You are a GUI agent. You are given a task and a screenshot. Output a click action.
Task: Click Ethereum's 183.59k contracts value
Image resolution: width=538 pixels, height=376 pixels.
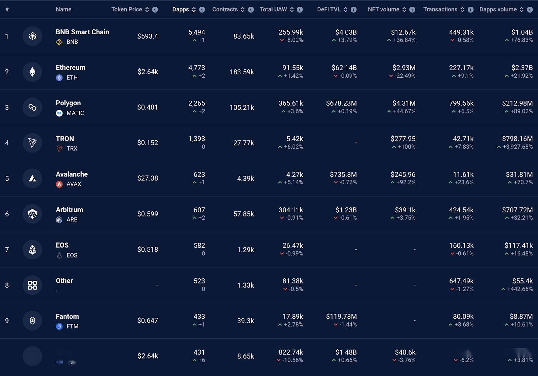[242, 72]
